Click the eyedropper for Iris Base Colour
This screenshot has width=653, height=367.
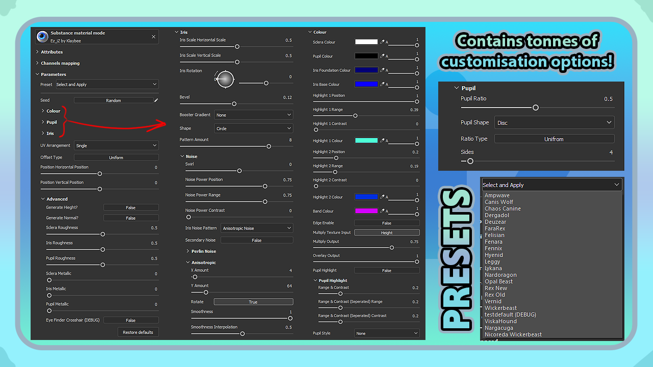click(x=382, y=85)
